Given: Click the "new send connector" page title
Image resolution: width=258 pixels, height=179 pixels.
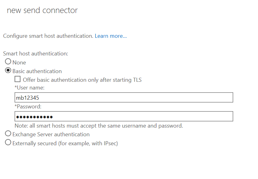Looking at the screenshot, I should [x=42, y=10].
